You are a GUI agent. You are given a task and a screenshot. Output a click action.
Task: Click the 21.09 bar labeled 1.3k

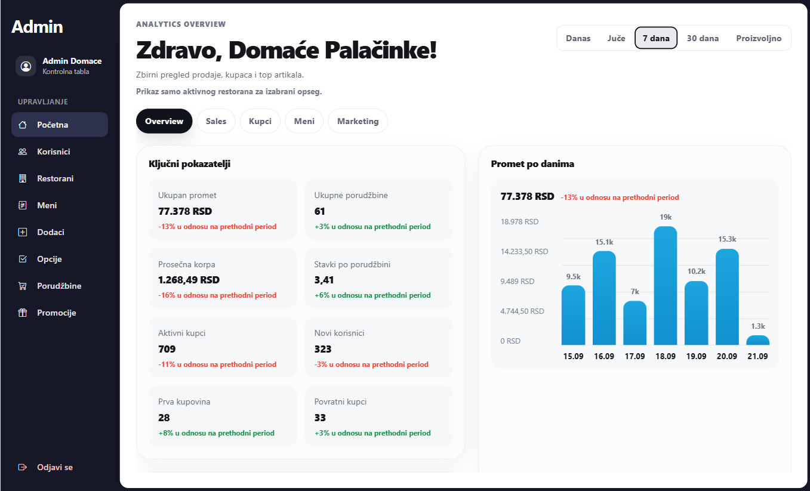[758, 340]
